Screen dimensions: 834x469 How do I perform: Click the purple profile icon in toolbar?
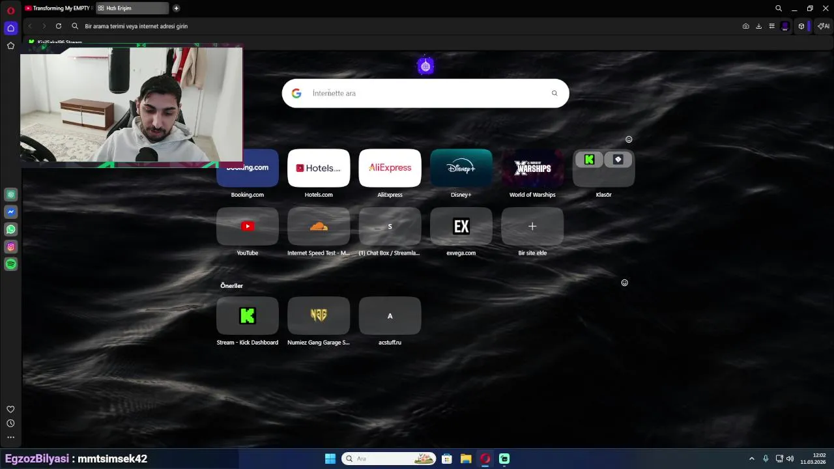pyautogui.click(x=784, y=26)
